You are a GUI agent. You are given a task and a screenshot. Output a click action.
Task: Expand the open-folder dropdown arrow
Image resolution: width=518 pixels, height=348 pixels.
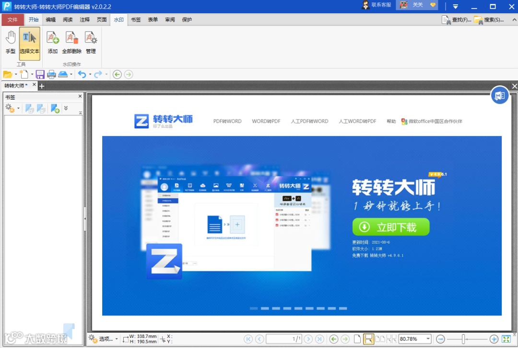click(15, 75)
